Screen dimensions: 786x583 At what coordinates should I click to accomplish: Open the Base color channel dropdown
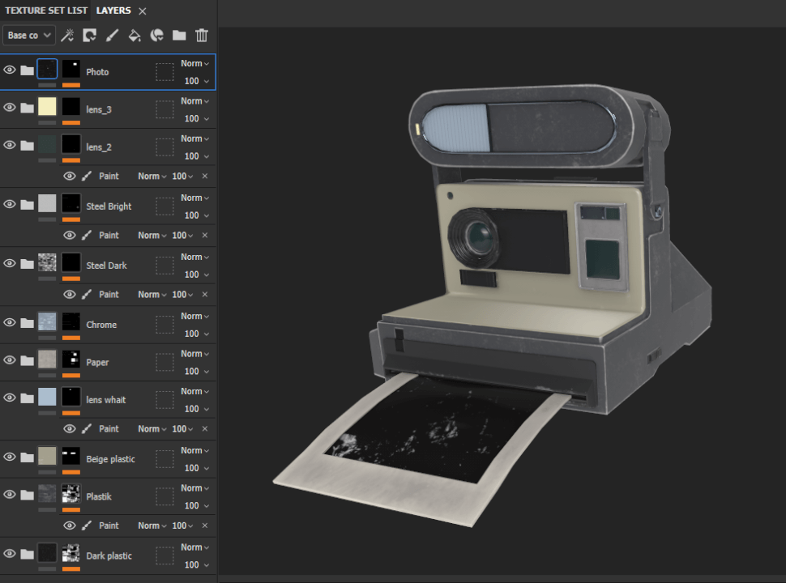(x=28, y=35)
